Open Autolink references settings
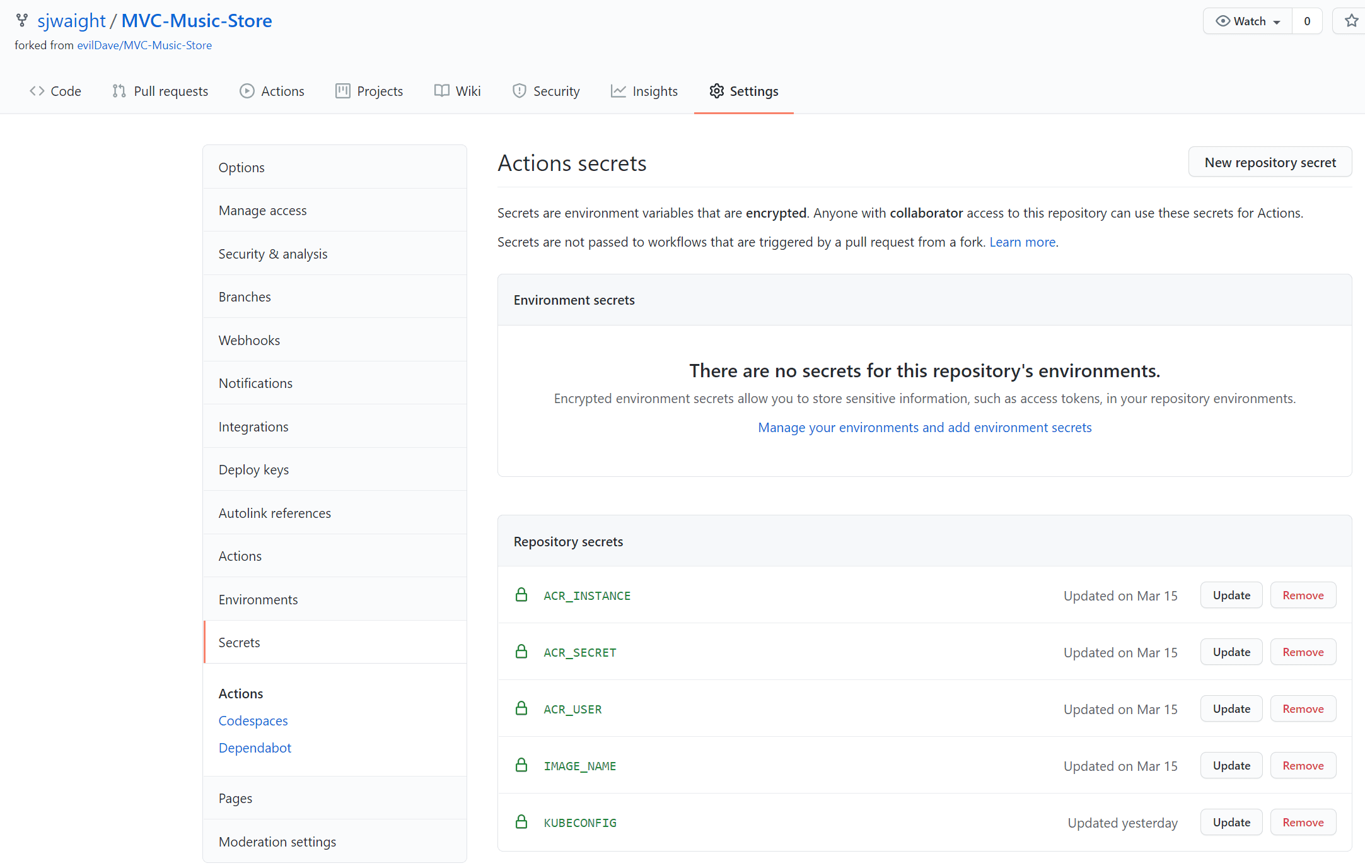1365x868 pixels. tap(335, 513)
